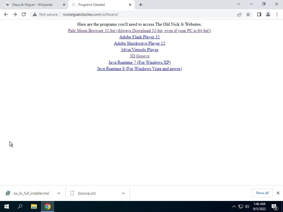Click the Programs Needed tab favicon

74,5
